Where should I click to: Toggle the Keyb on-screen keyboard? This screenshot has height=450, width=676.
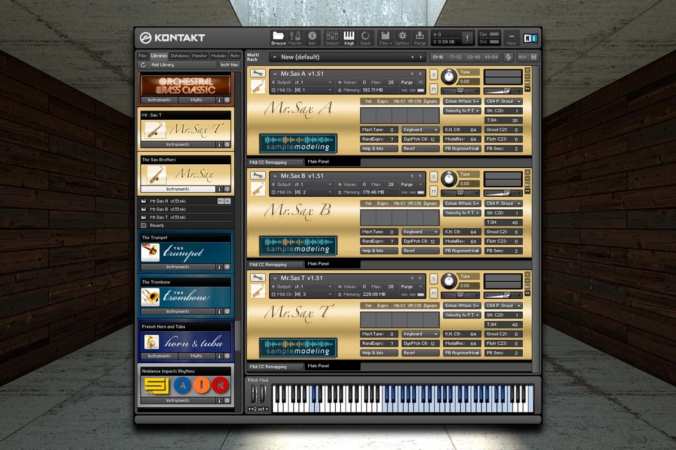tap(349, 37)
